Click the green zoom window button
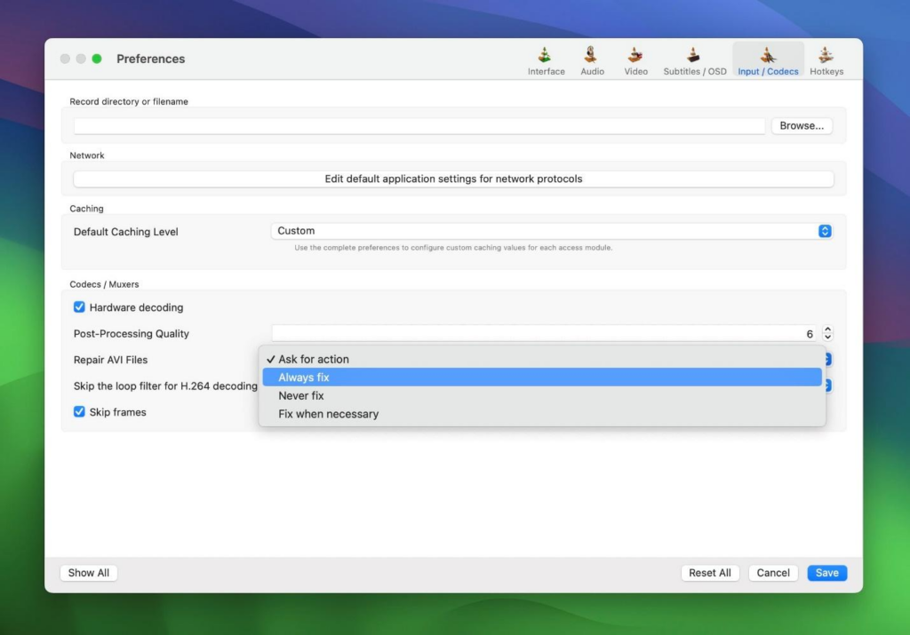The height and width of the screenshot is (635, 910). point(96,59)
